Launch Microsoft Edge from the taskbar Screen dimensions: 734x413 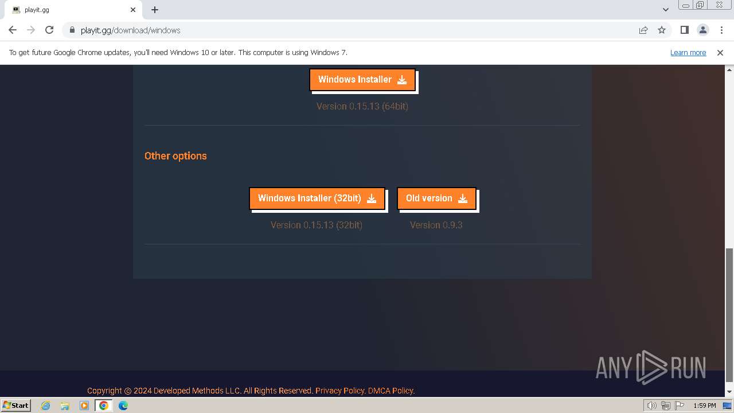pos(123,405)
